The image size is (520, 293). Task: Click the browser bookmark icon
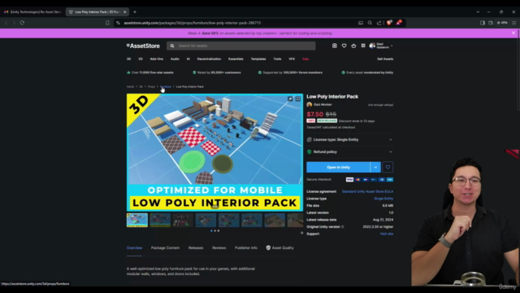tap(107, 23)
